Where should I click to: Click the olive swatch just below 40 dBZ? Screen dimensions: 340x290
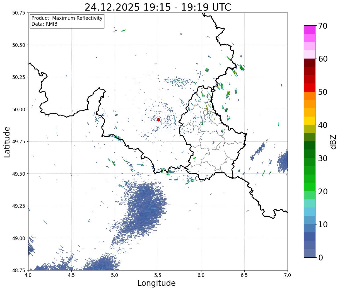tap(310, 129)
